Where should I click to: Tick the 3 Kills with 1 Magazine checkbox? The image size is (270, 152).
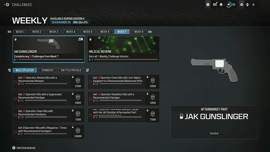[15, 132]
